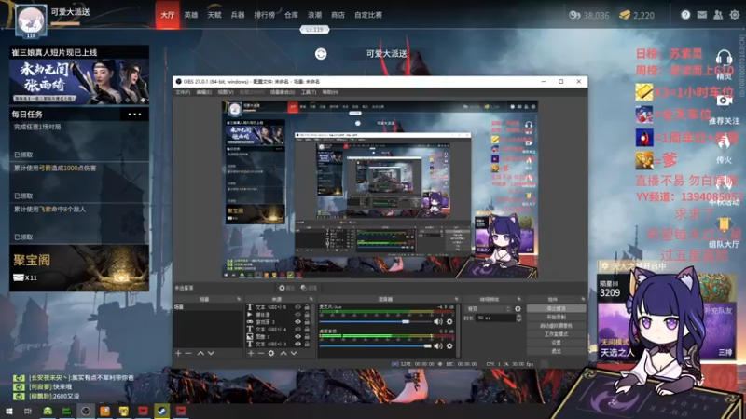746x419 pixels.
Task: Switch to the 商店 shop tab
Action: point(338,15)
